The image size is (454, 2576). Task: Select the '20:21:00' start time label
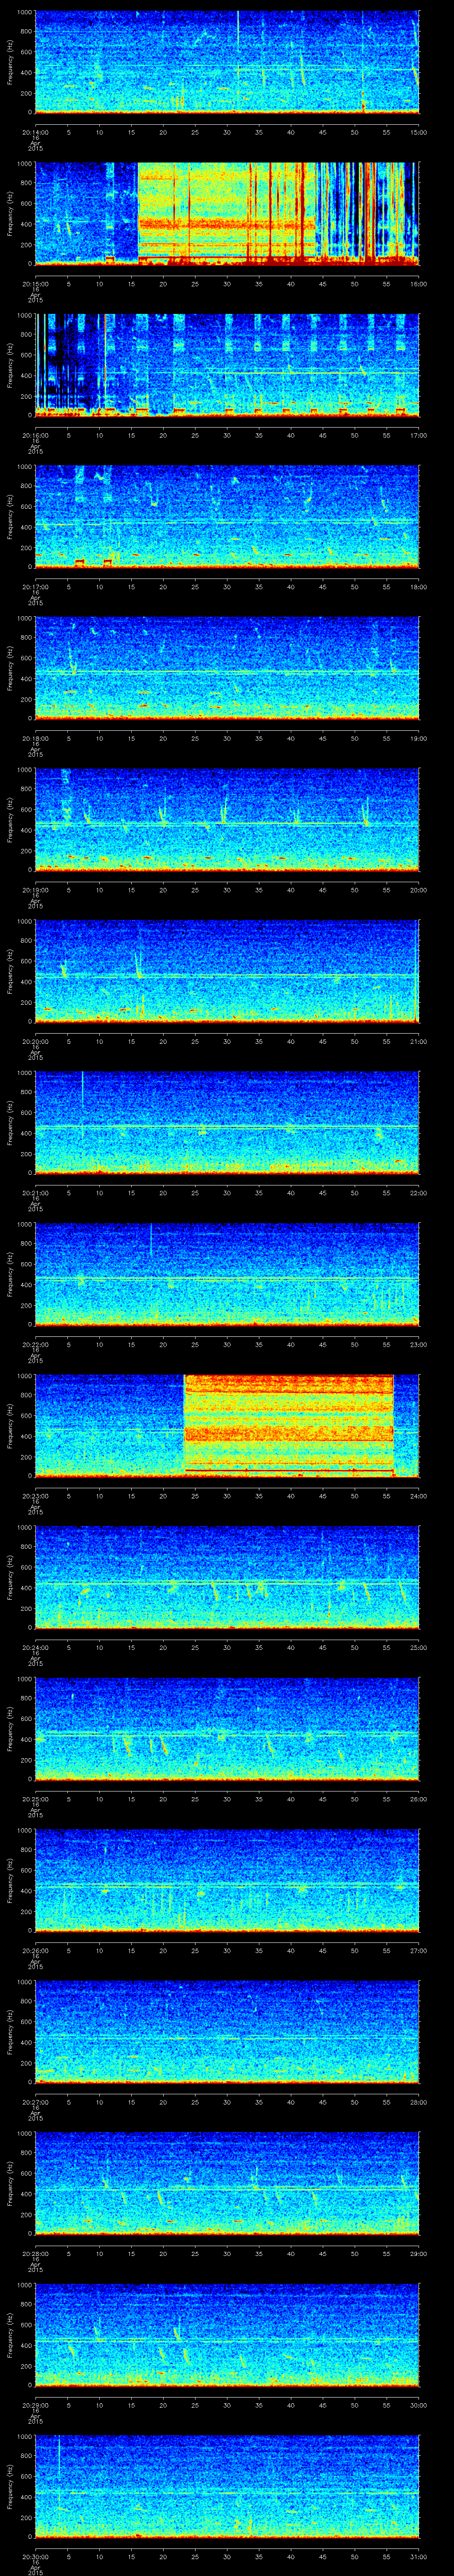pos(35,1193)
